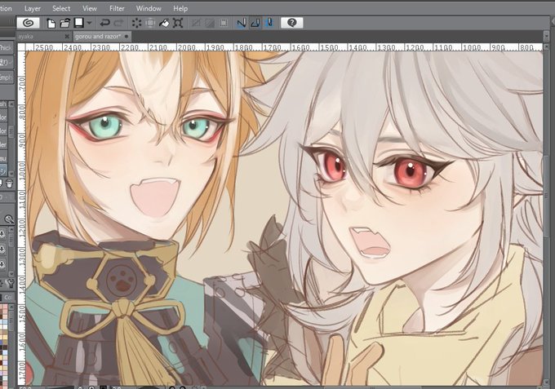
Task: Close the ayaka tab
Action: (x=67, y=37)
